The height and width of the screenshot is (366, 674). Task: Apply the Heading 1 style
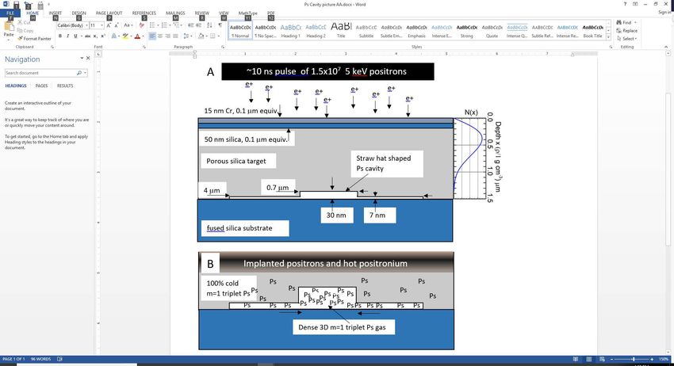[290, 30]
